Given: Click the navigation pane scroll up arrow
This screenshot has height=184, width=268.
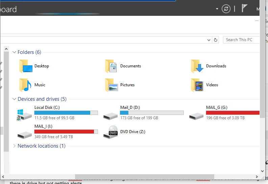Looking at the screenshot, I should [x=6, y=49].
